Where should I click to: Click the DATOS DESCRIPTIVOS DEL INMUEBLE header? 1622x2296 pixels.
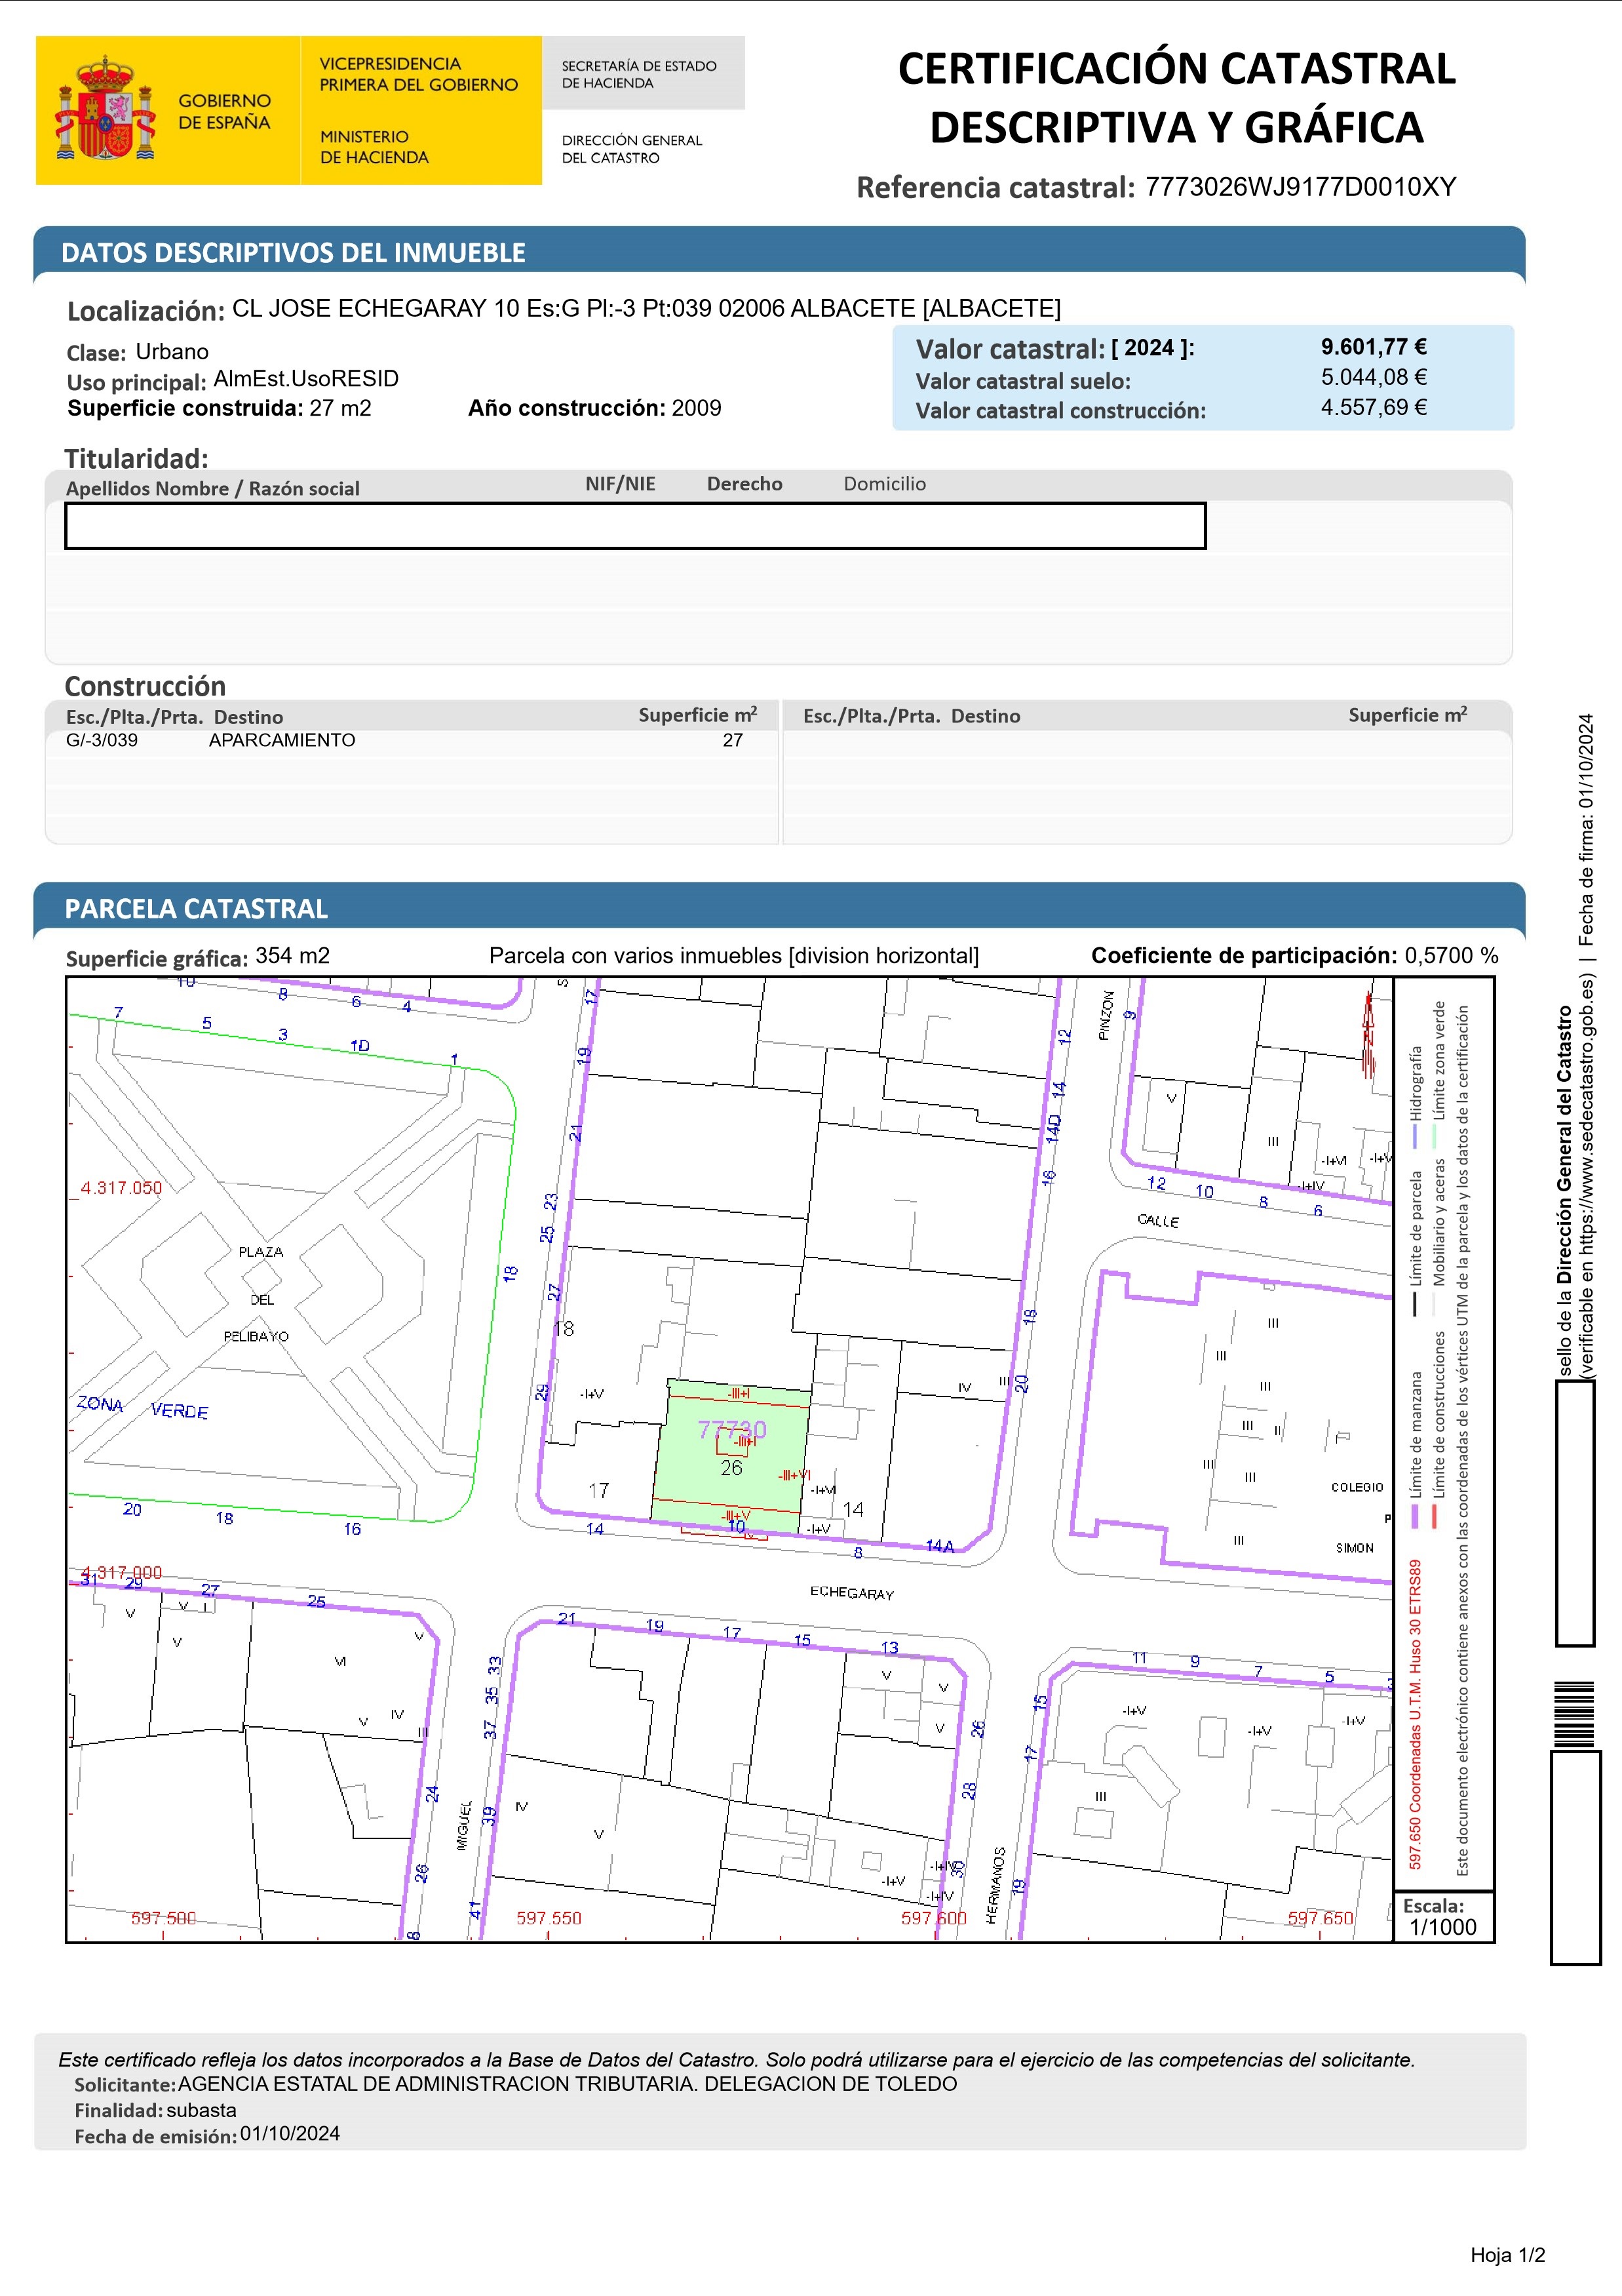click(x=293, y=253)
